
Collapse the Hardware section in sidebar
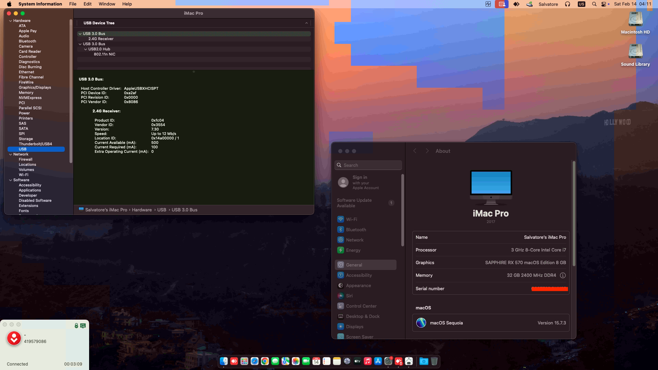click(11, 21)
